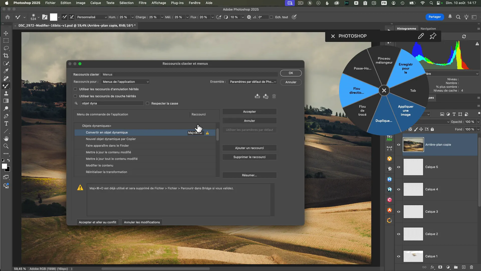
Task: Open the layer Fond dropdown arrow
Action: pyautogui.click(x=478, y=129)
